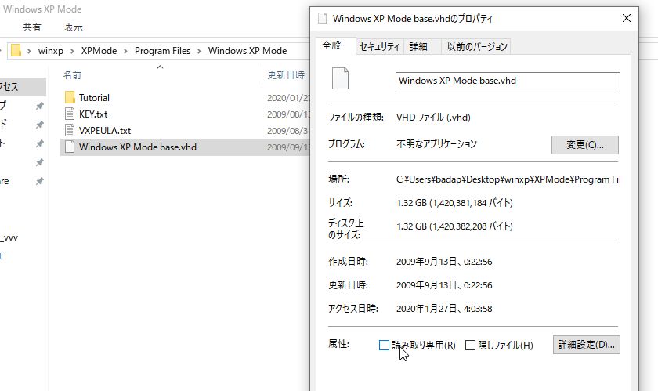Click the pin icon next to アクセス プ row
The height and width of the screenshot is (391, 658).
click(39, 106)
